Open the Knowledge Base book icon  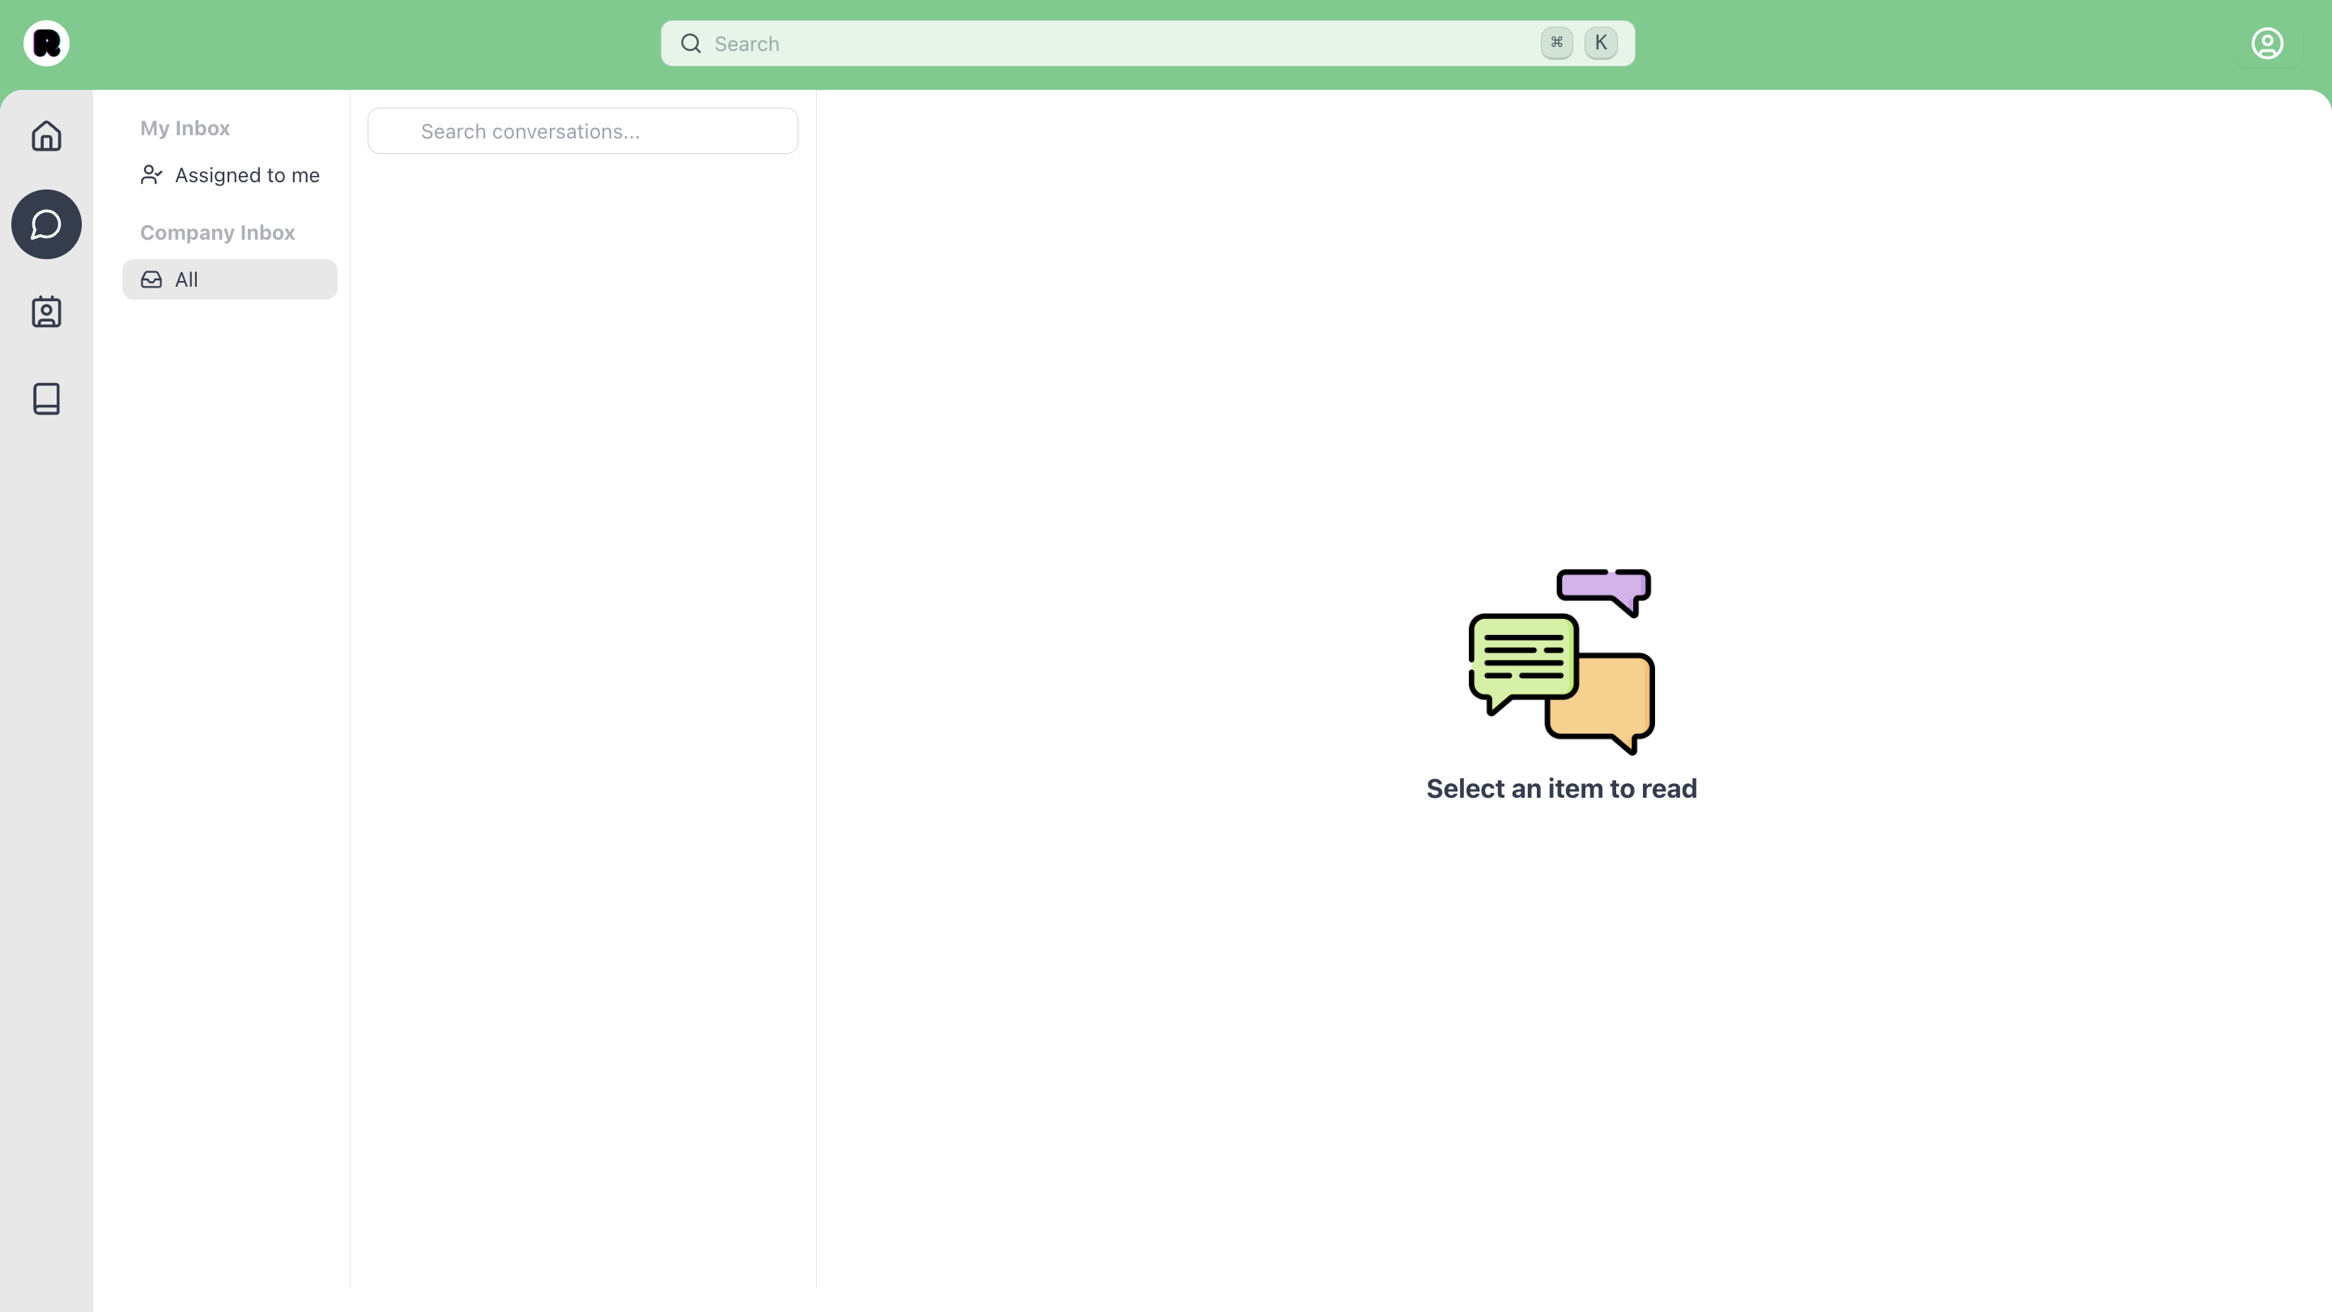click(46, 398)
